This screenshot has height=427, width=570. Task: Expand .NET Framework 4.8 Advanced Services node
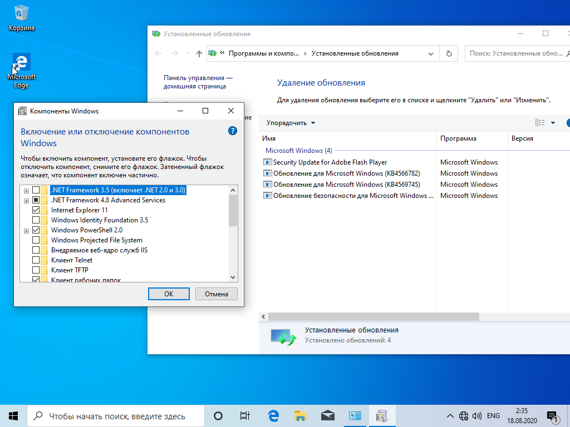tap(26, 201)
